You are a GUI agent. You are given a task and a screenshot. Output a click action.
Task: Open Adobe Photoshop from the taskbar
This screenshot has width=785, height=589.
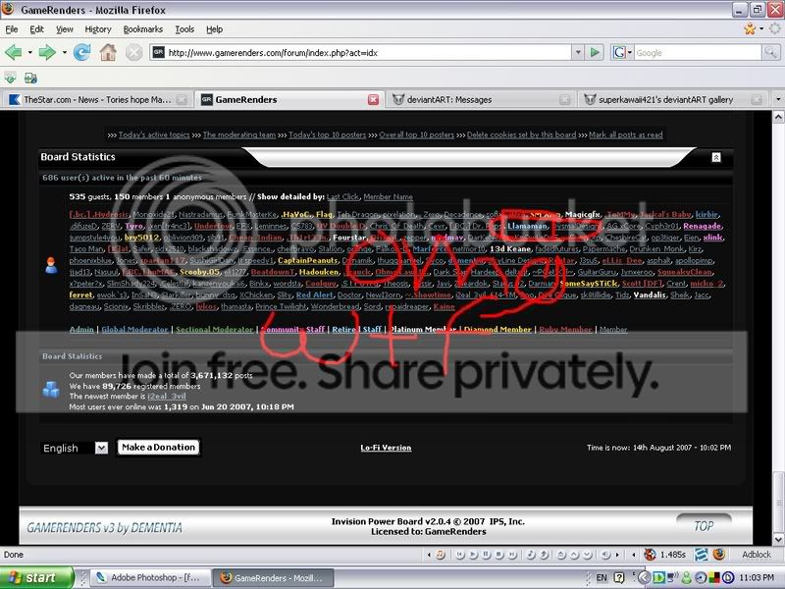151,577
